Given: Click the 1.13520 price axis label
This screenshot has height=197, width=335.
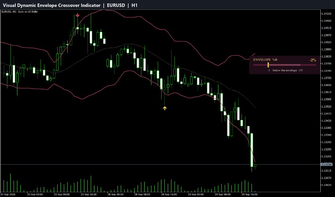Looking at the screenshot, I should 326,107.
